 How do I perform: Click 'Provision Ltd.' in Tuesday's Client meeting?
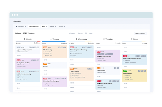click(48, 52)
